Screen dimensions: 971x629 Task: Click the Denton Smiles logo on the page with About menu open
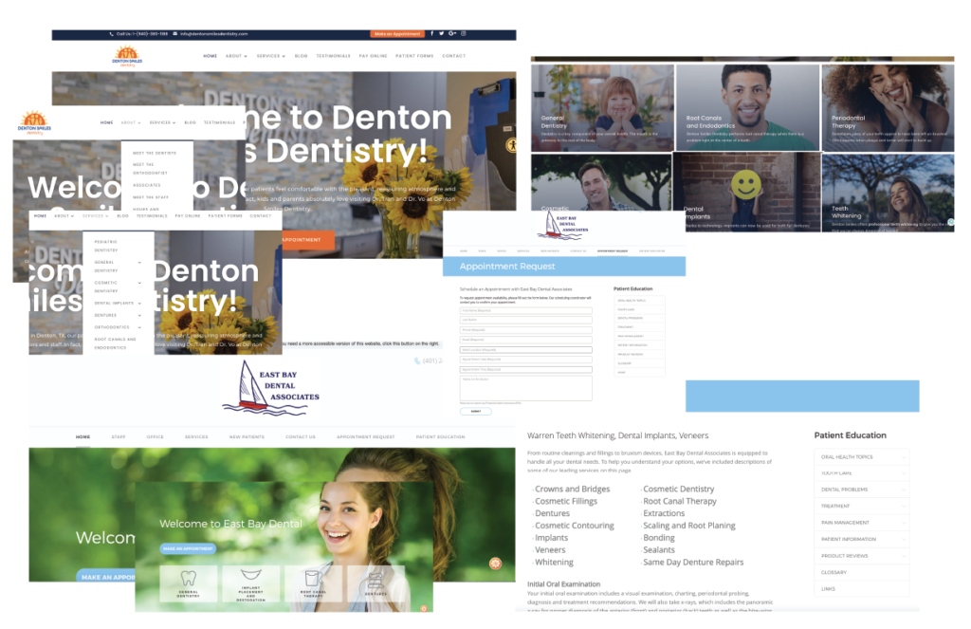pos(34,122)
